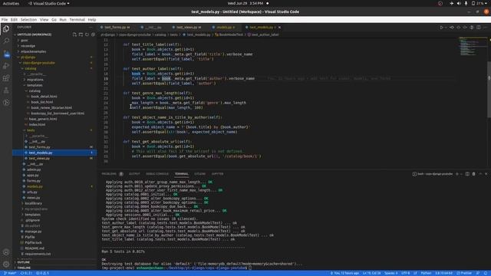Click New Folder icon in Explorer header
Image resolution: width=491 pixels, height=276 pixels.
[81, 34]
